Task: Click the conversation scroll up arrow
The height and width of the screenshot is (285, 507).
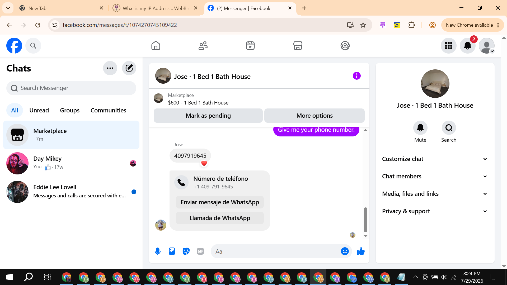Action: pos(365,130)
